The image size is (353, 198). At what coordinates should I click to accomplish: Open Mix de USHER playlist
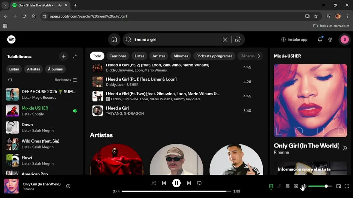43,111
